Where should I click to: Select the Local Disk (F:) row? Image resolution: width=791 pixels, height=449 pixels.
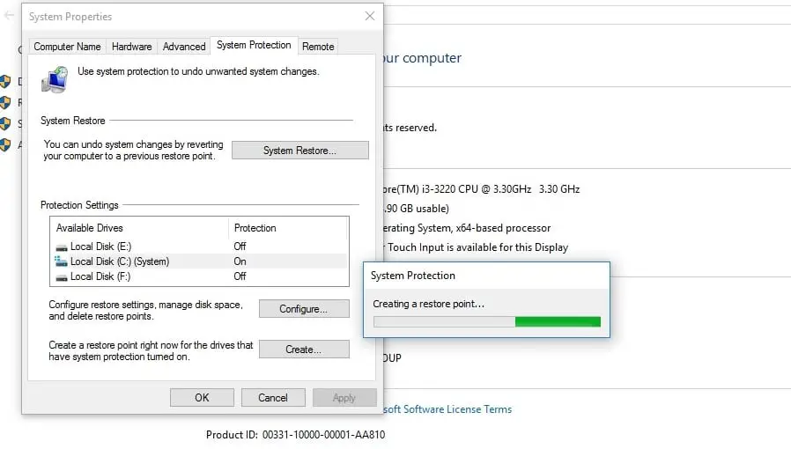click(199, 276)
